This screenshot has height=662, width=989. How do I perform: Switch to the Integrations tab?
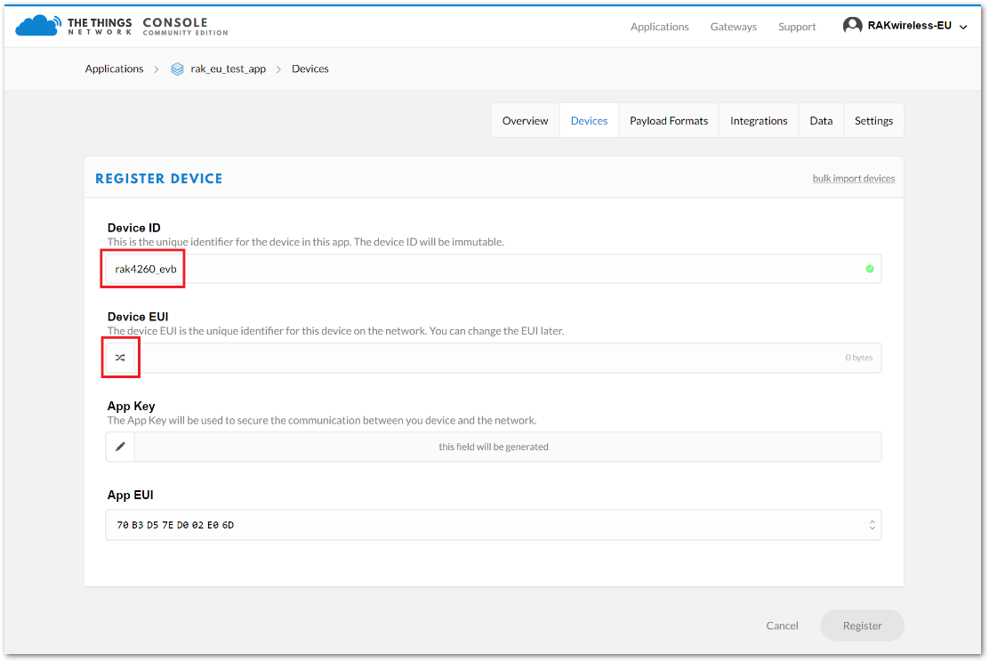[x=759, y=120]
